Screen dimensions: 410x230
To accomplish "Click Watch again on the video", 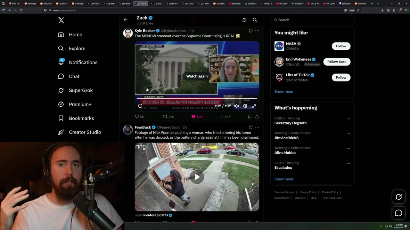I will (197, 76).
